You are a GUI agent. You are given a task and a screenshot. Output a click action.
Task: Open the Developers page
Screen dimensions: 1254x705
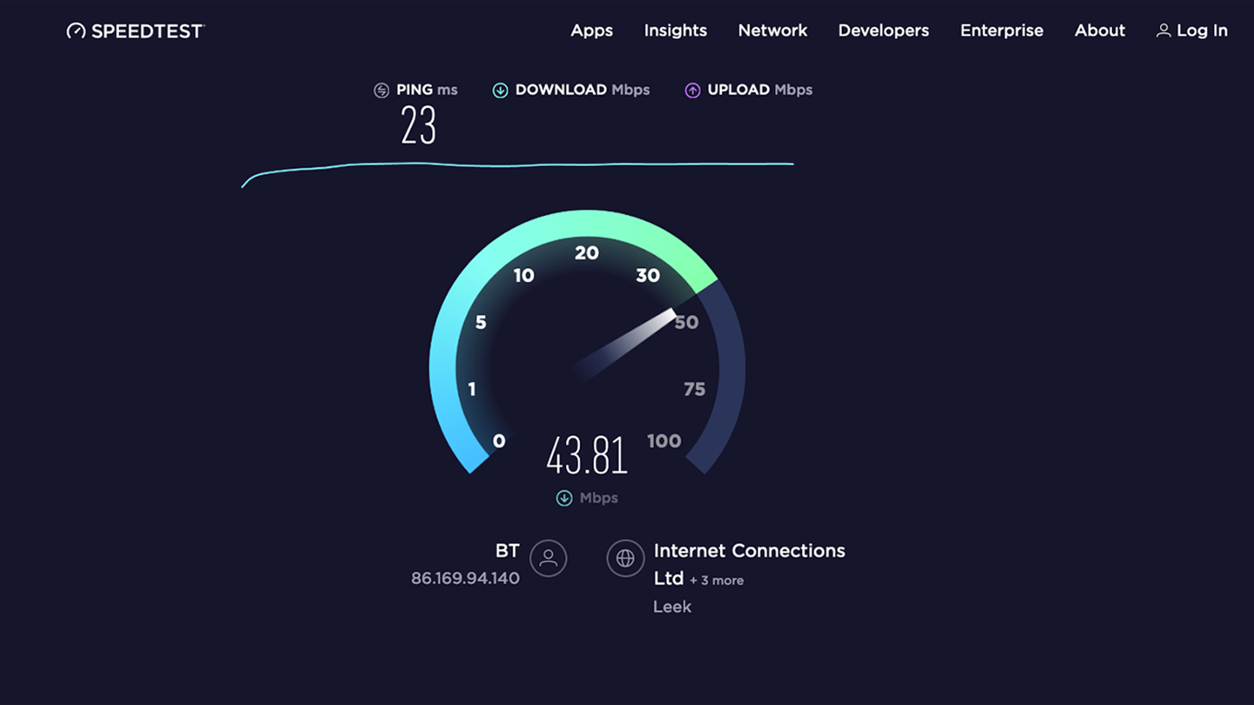[883, 30]
